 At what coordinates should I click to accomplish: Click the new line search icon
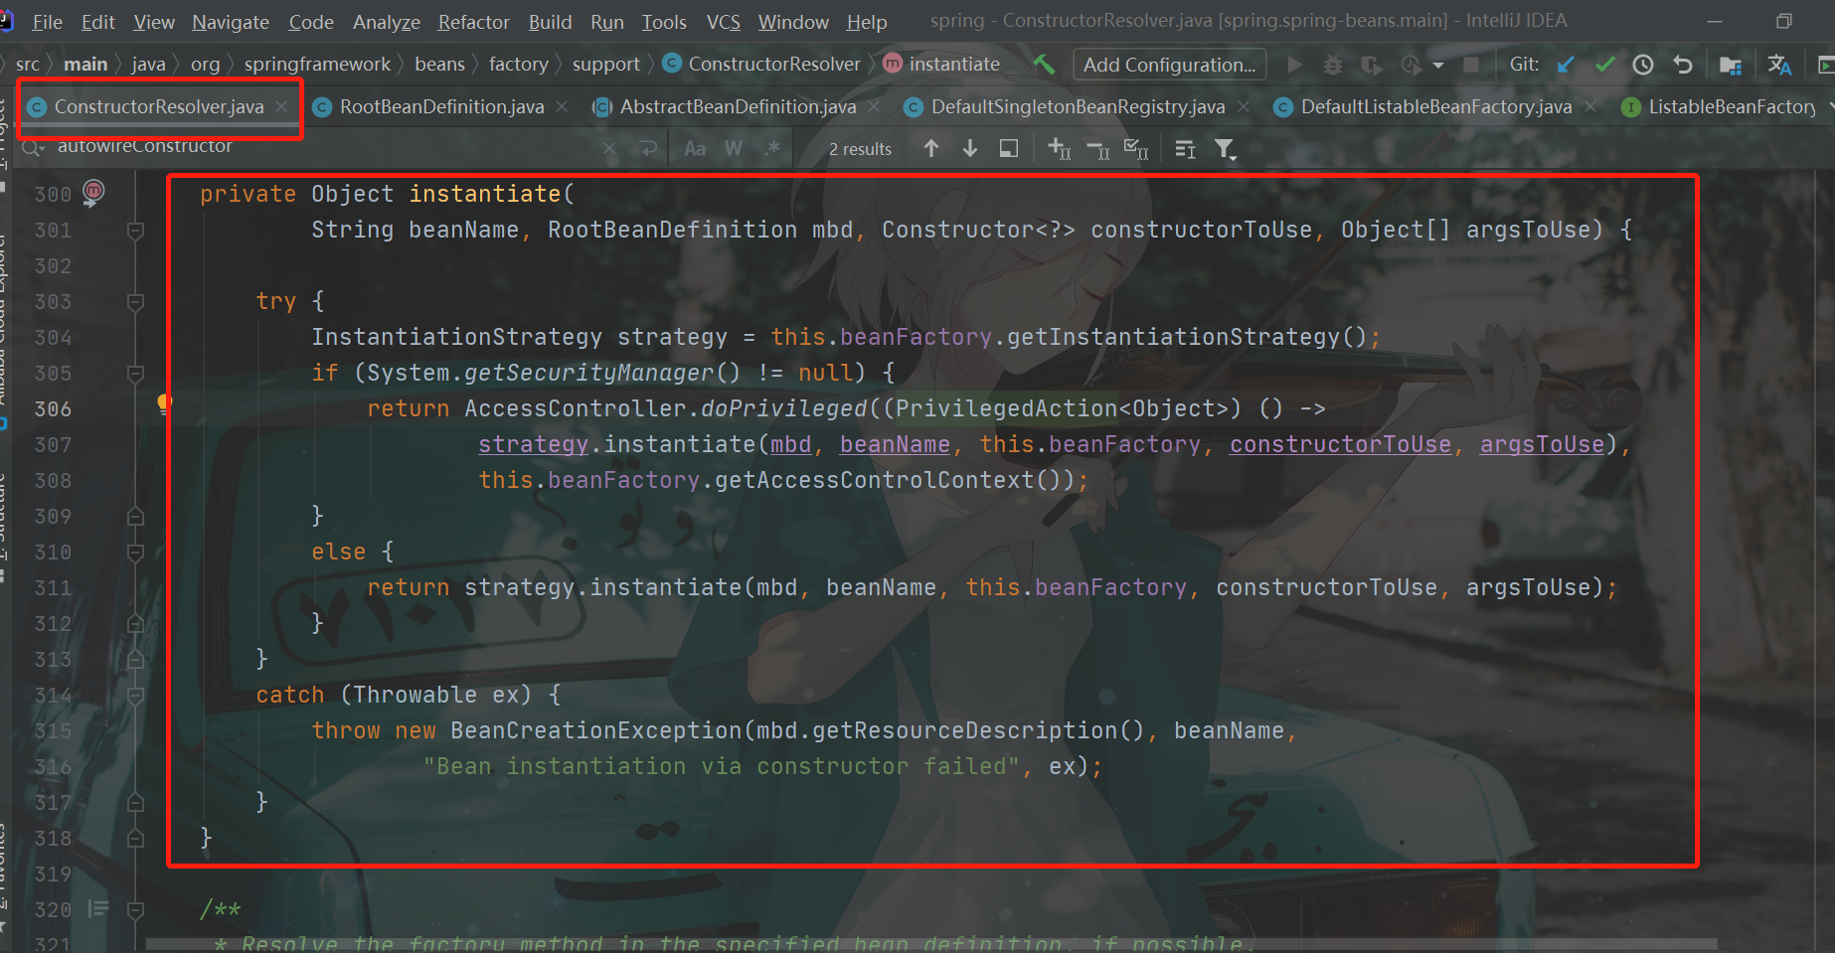(x=648, y=148)
